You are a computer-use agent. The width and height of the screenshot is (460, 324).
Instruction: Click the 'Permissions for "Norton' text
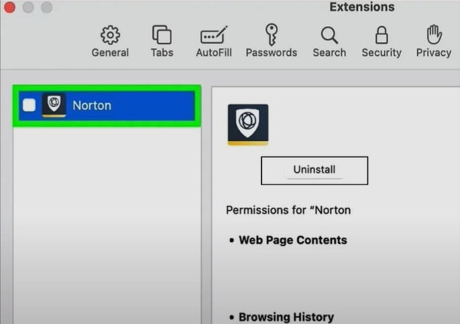pos(288,210)
